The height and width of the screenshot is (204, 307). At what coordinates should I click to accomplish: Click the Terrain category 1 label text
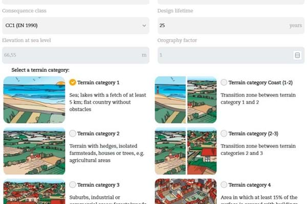[x=98, y=83]
